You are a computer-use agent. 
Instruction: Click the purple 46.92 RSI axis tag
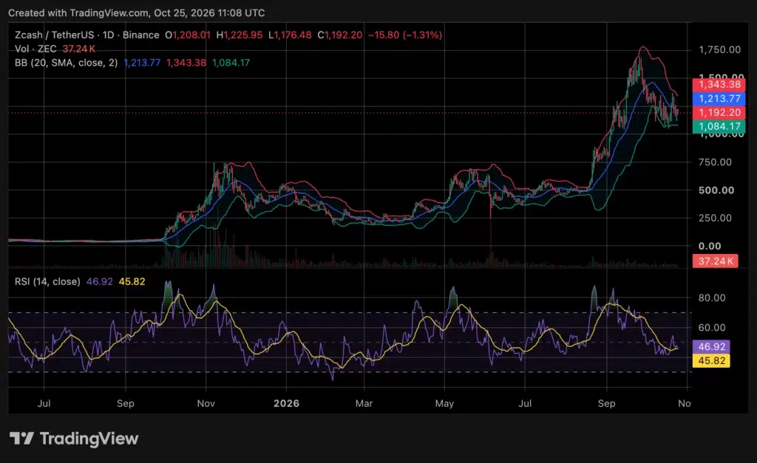(711, 346)
